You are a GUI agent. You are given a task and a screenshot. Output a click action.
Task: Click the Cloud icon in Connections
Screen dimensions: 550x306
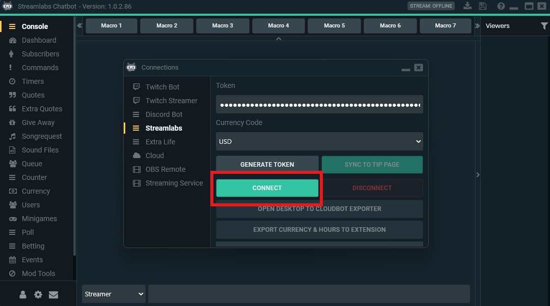click(136, 156)
